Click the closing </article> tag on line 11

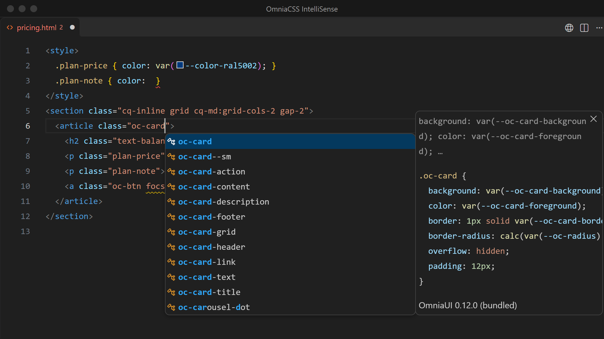79,201
